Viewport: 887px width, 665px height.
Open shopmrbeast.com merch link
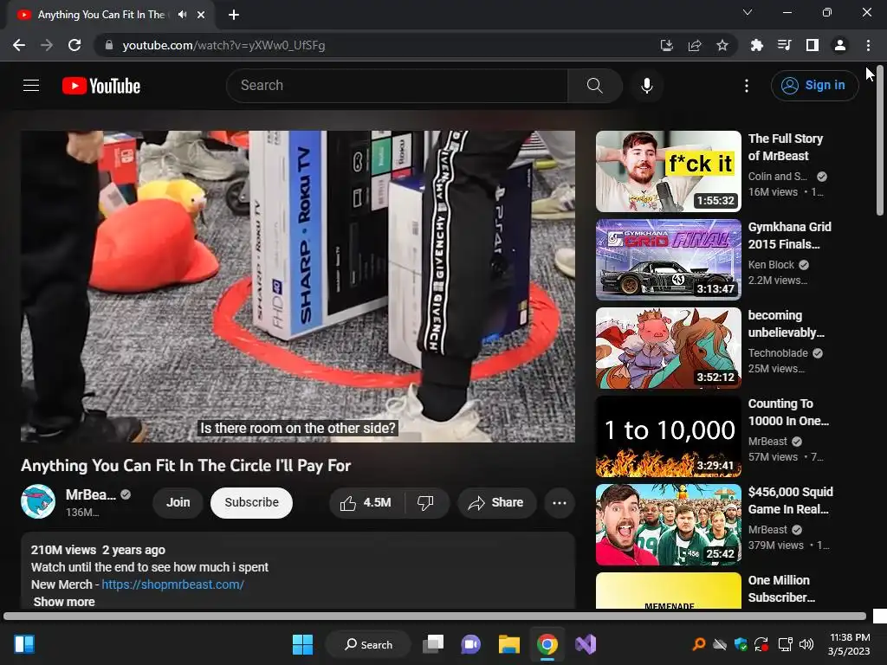pyautogui.click(x=173, y=584)
